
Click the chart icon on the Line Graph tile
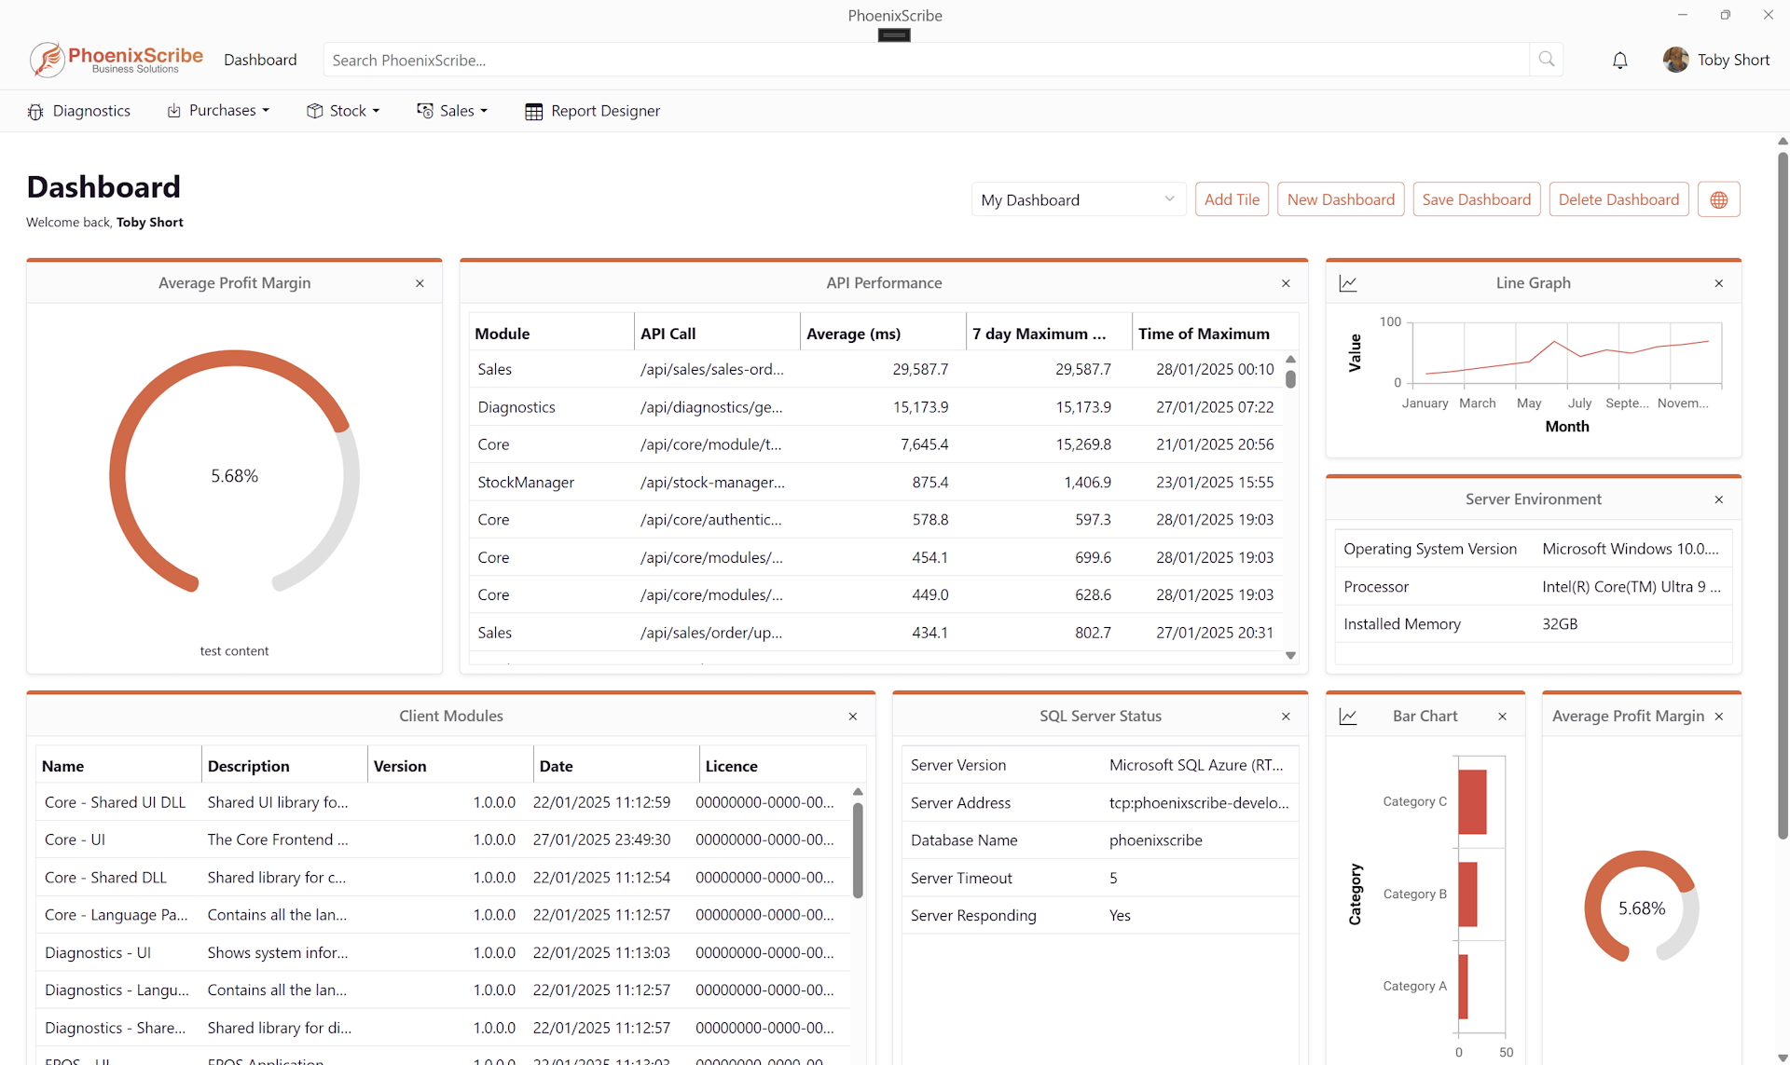1348,282
